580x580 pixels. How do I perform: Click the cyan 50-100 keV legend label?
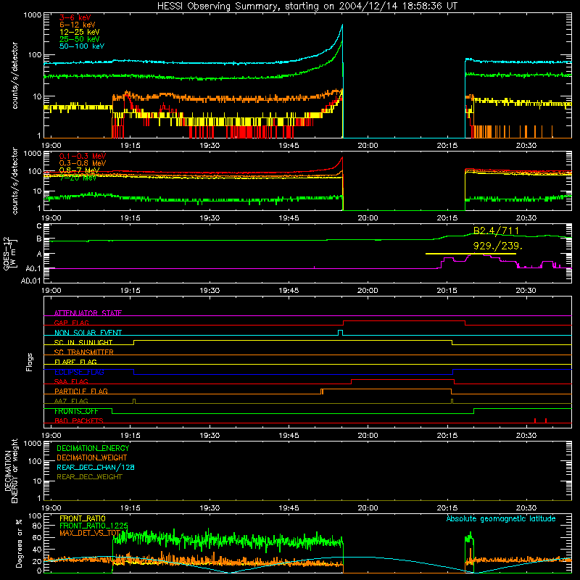[81, 46]
